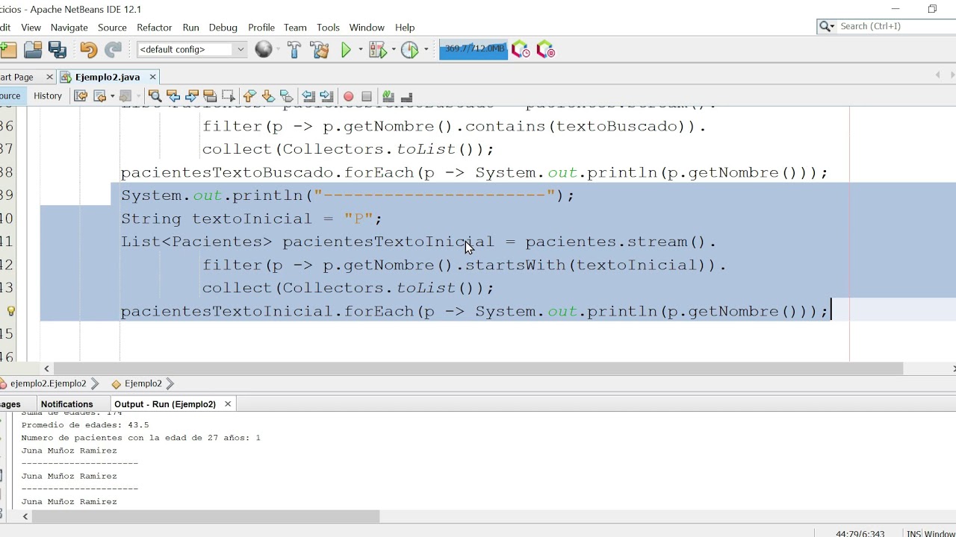Open the Tools menu
This screenshot has height=537, width=956.
pos(328,27)
